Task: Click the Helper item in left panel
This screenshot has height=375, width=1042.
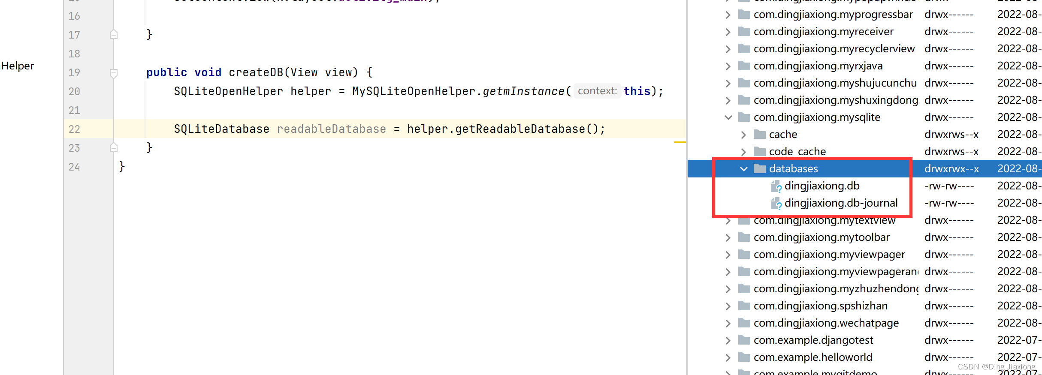Action: 18,66
